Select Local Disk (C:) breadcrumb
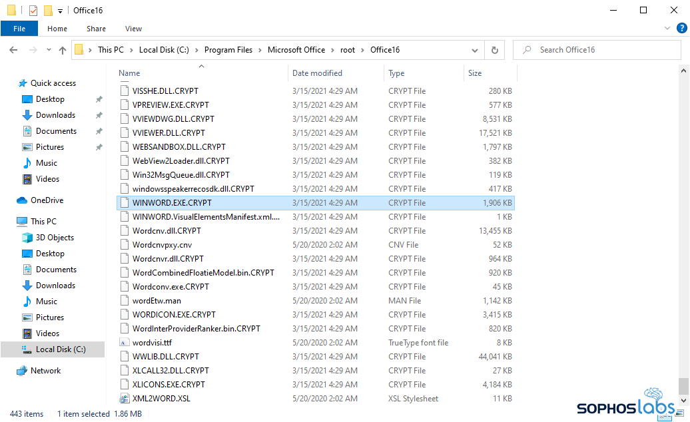This screenshot has width=690, height=422. pos(164,50)
